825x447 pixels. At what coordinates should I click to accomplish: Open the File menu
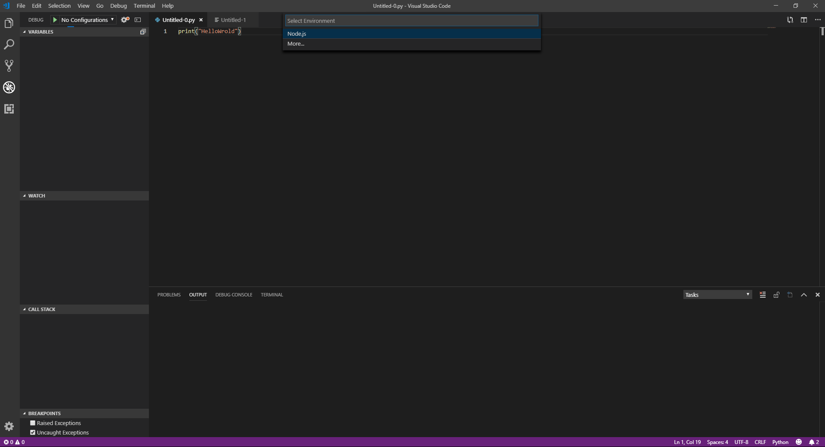point(21,6)
